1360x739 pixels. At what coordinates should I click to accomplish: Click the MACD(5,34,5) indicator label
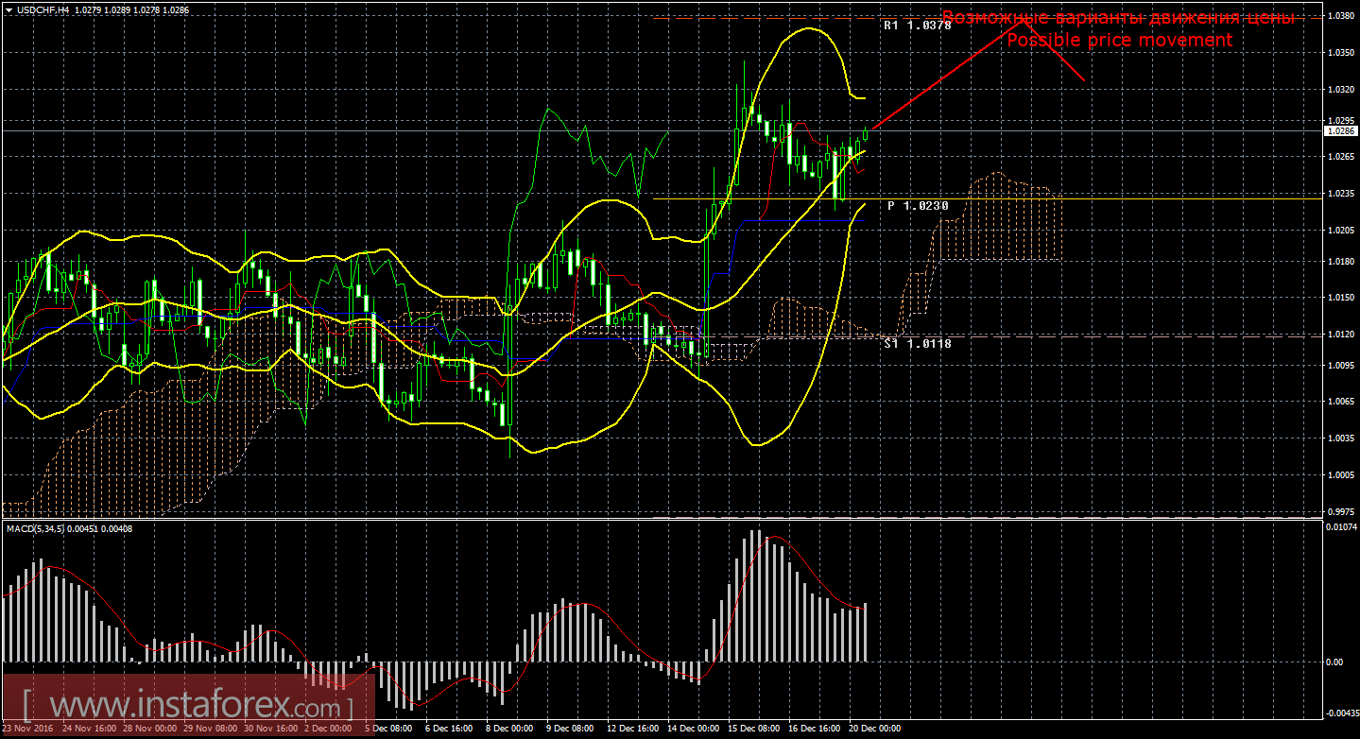click(x=70, y=528)
